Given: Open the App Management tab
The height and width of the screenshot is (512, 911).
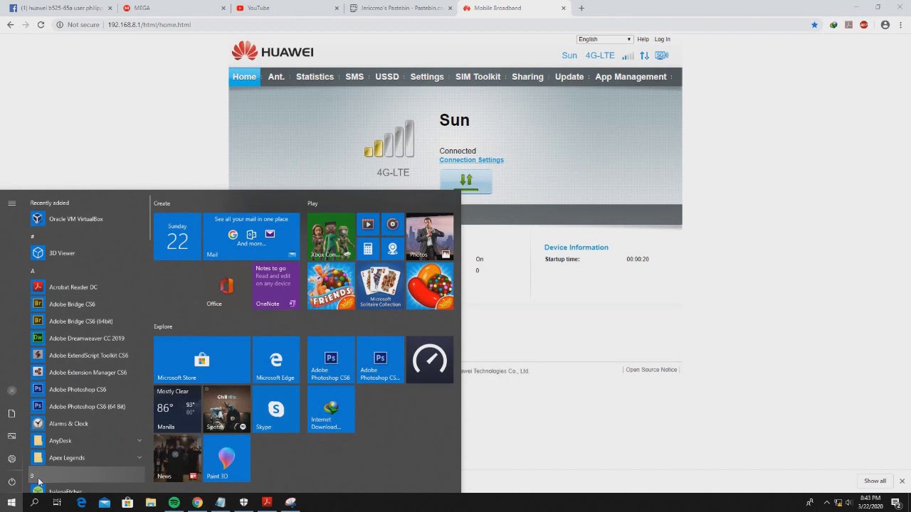Looking at the screenshot, I should pyautogui.click(x=631, y=77).
